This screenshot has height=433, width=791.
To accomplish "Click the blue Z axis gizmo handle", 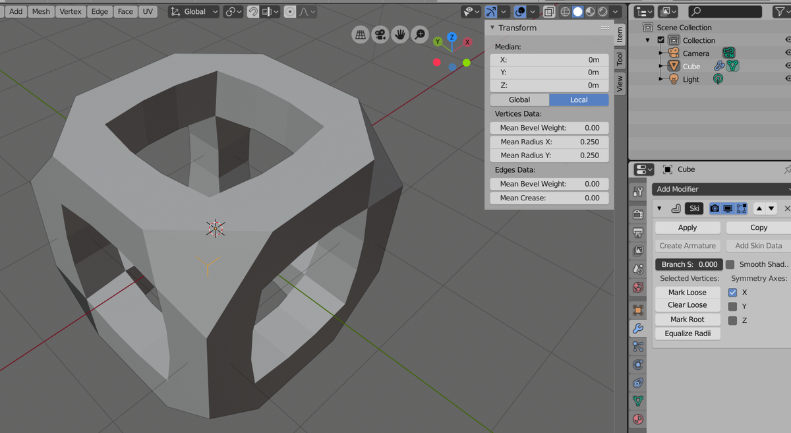I will (452, 38).
